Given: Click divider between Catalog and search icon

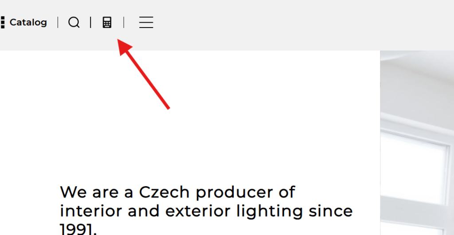Looking at the screenshot, I should (x=58, y=22).
